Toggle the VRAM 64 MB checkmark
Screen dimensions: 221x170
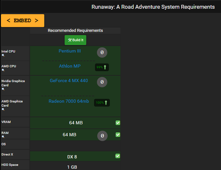pyautogui.click(x=118, y=123)
